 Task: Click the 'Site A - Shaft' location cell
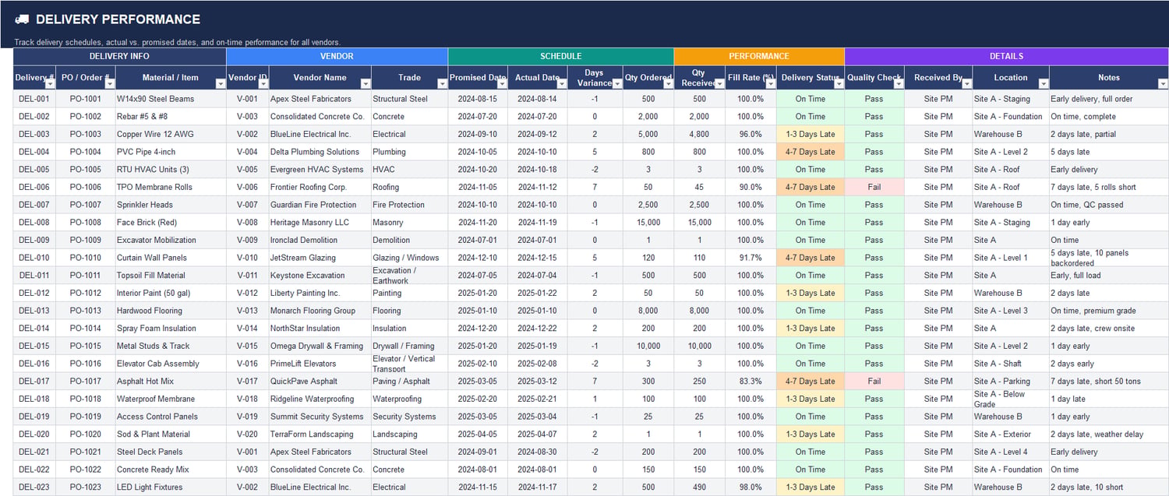pos(1011,364)
